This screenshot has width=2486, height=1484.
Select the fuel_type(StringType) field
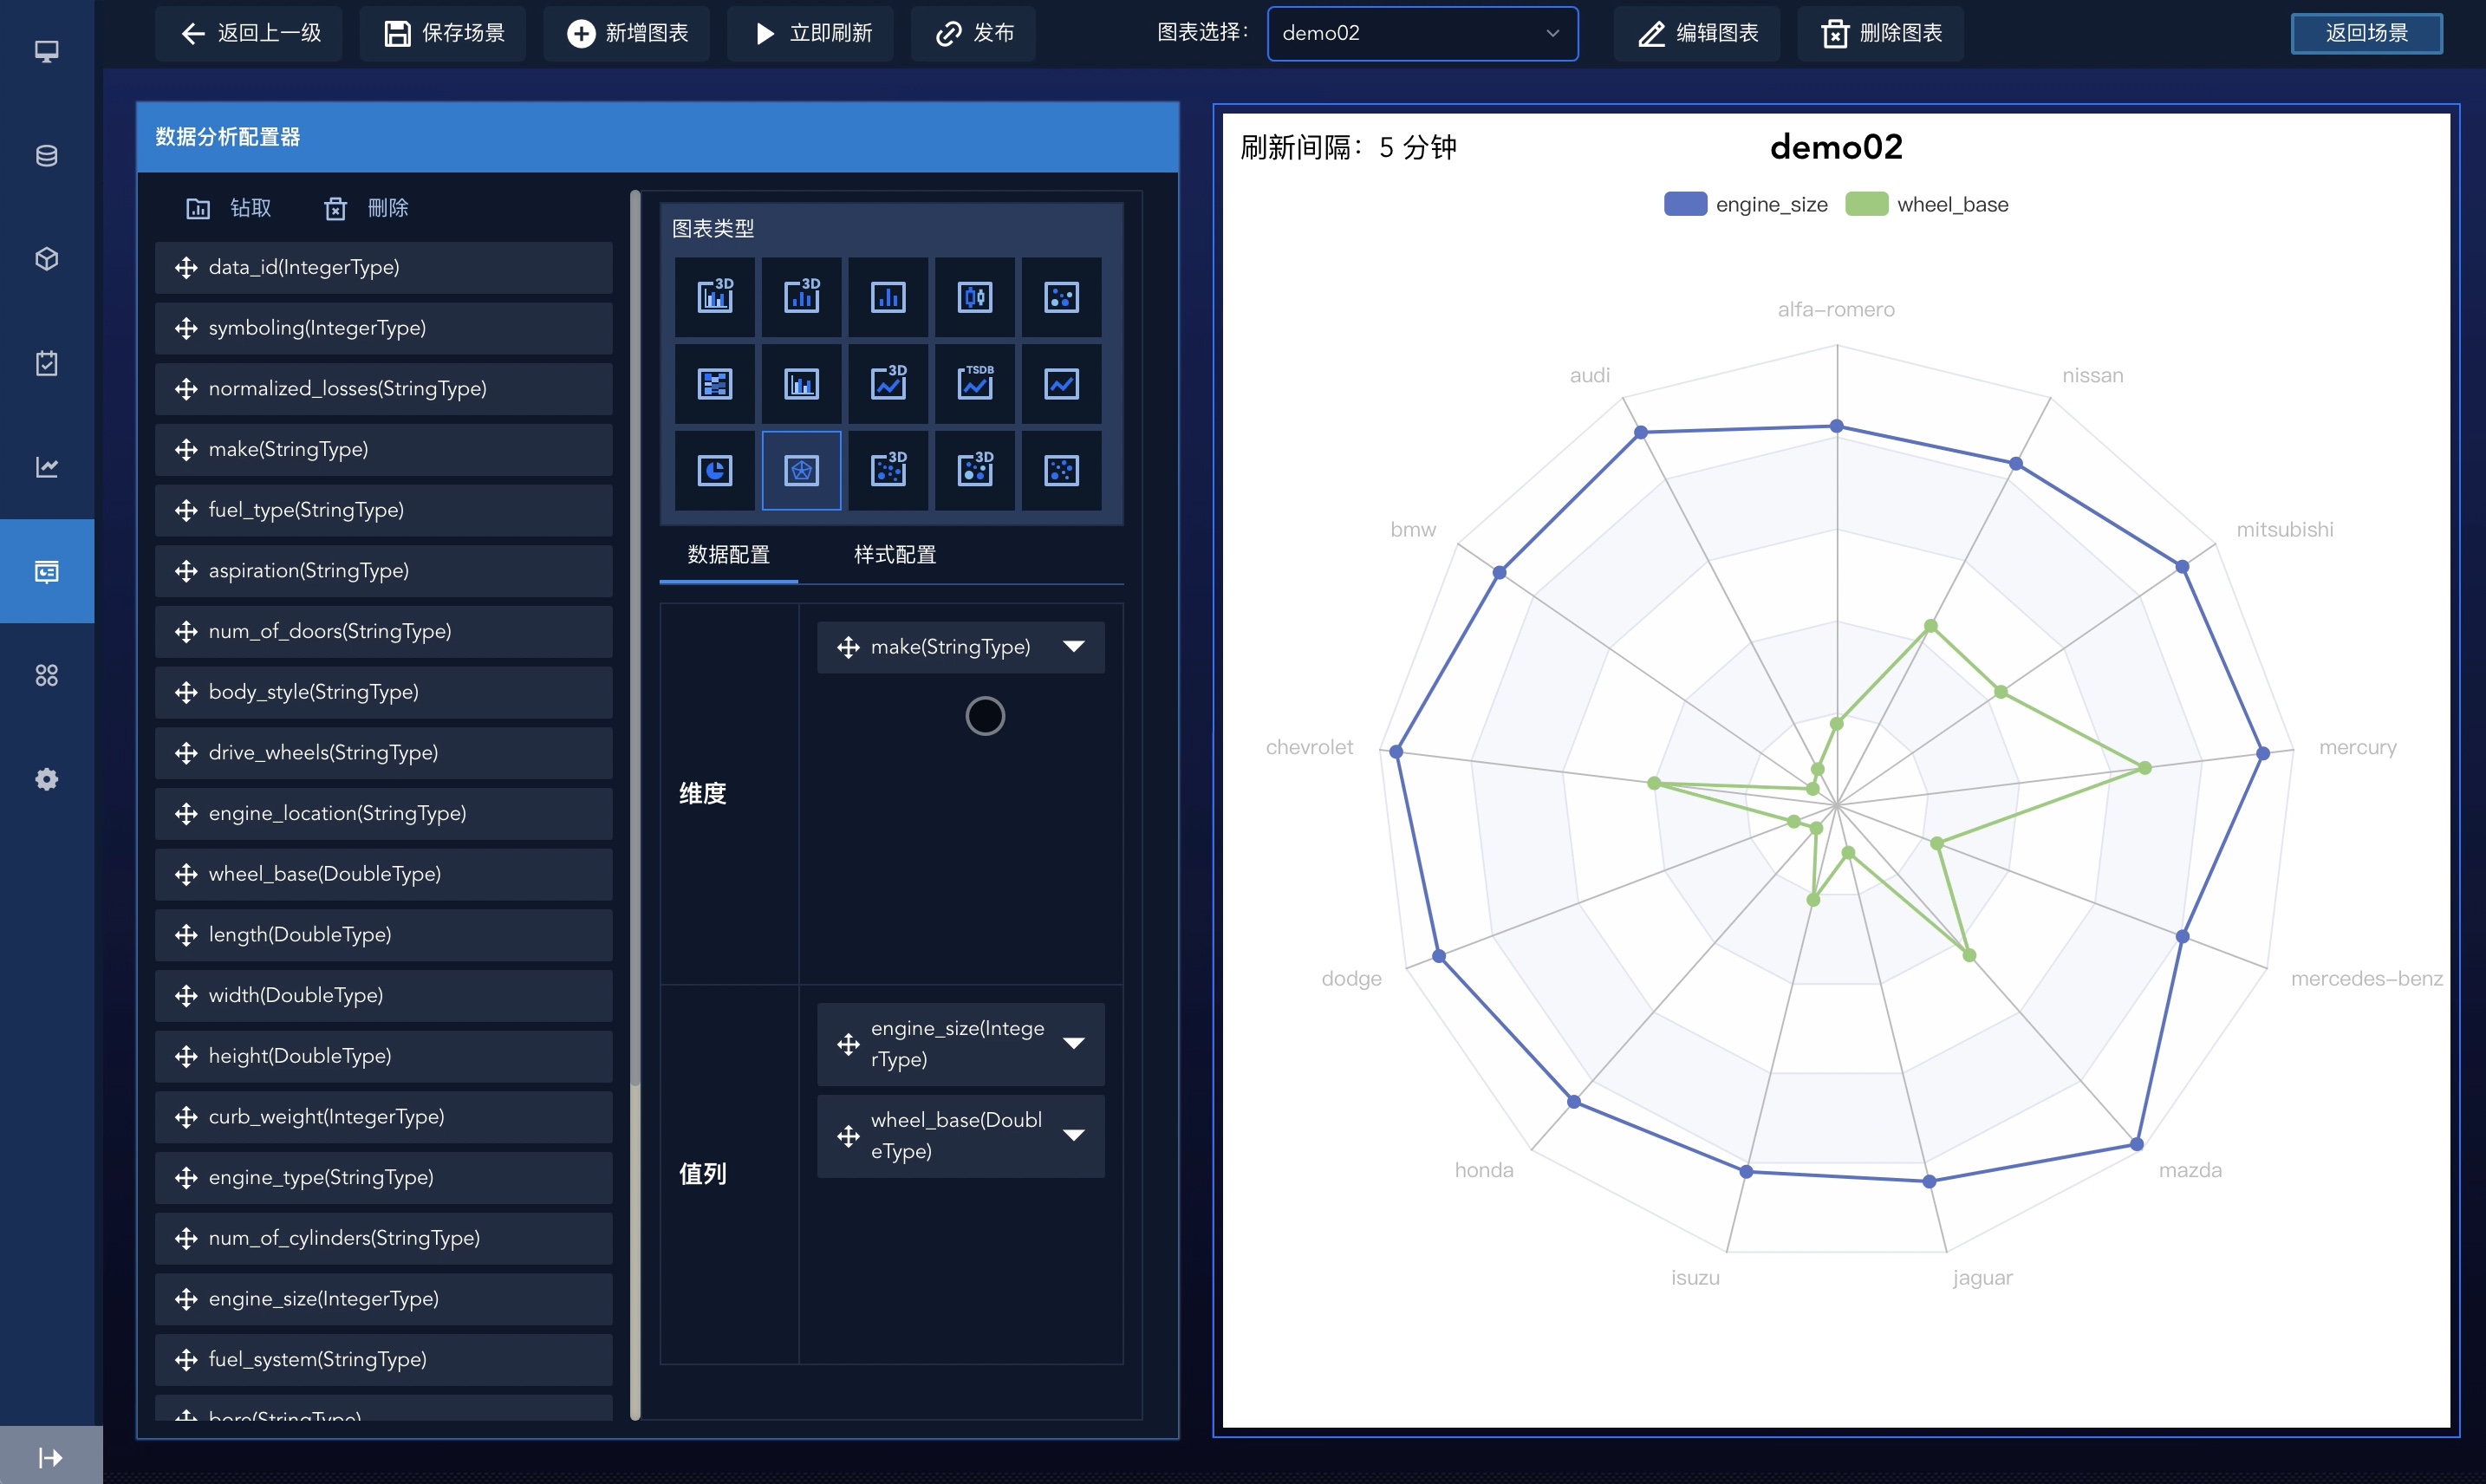tap(384, 510)
